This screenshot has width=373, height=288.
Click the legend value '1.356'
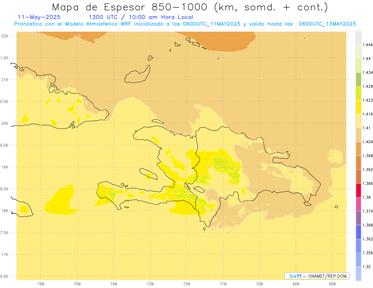(368, 253)
